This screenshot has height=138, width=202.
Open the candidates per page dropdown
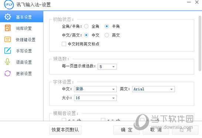pos(107,66)
